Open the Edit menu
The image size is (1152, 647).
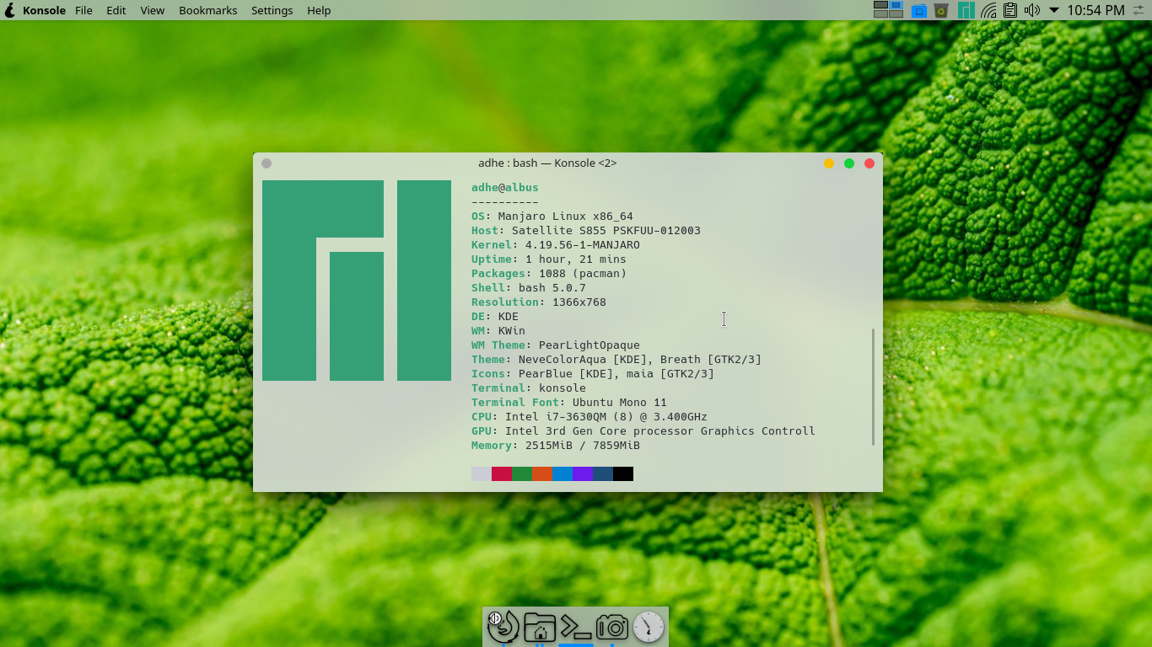coord(116,10)
